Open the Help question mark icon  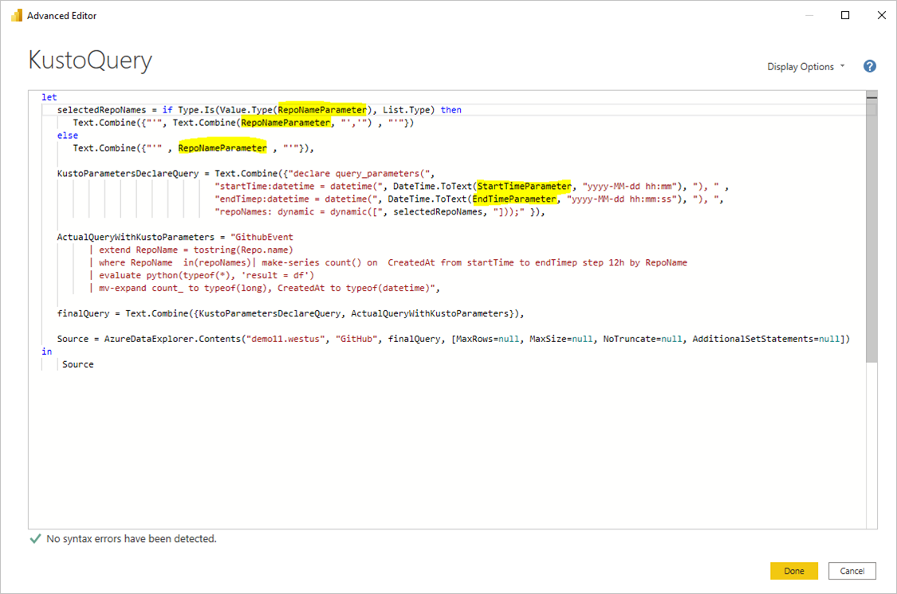(x=869, y=66)
